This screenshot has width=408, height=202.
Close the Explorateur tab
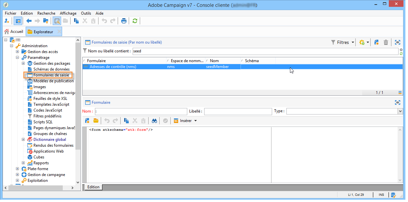59,32
